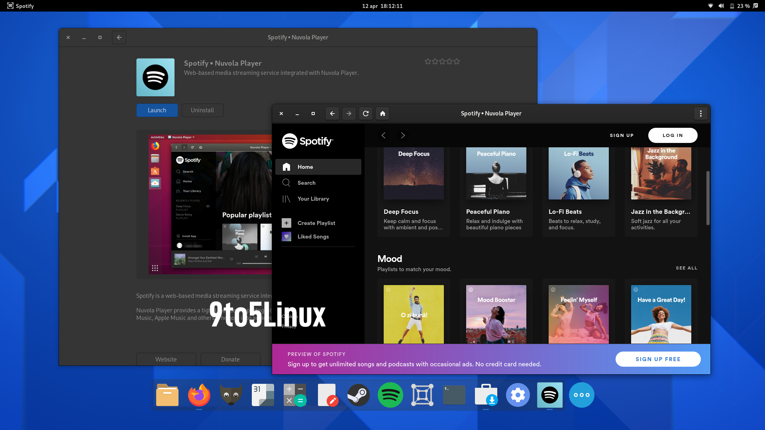Open the Spotify app menu in top bar
This screenshot has width=765, height=430.
(20, 6)
